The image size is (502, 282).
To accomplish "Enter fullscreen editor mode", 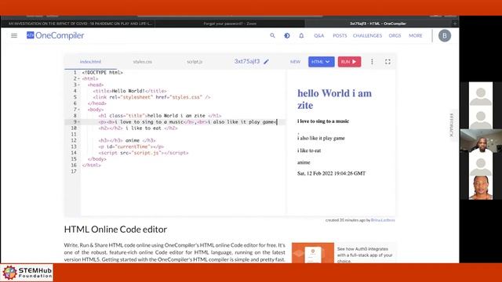I will pos(387,62).
